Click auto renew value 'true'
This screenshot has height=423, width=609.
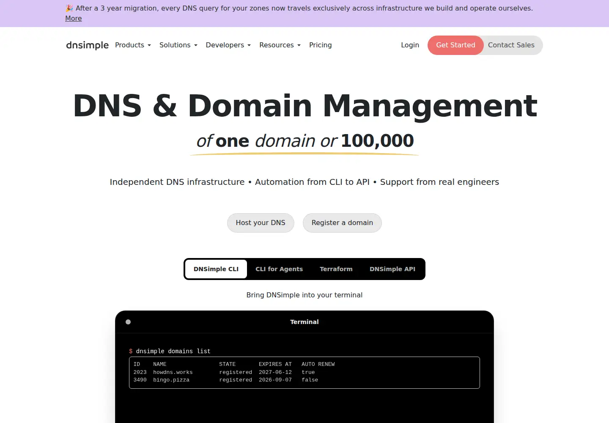308,372
